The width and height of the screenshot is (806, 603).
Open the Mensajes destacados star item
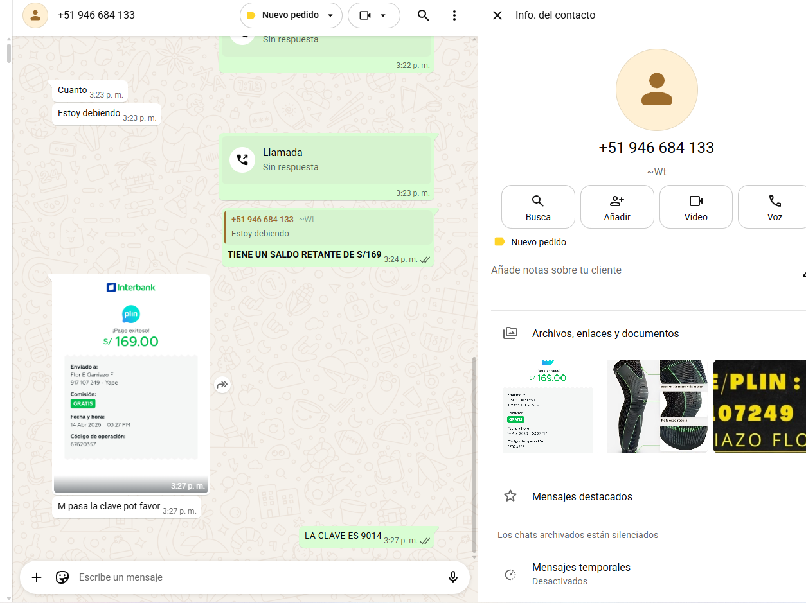click(x=582, y=496)
